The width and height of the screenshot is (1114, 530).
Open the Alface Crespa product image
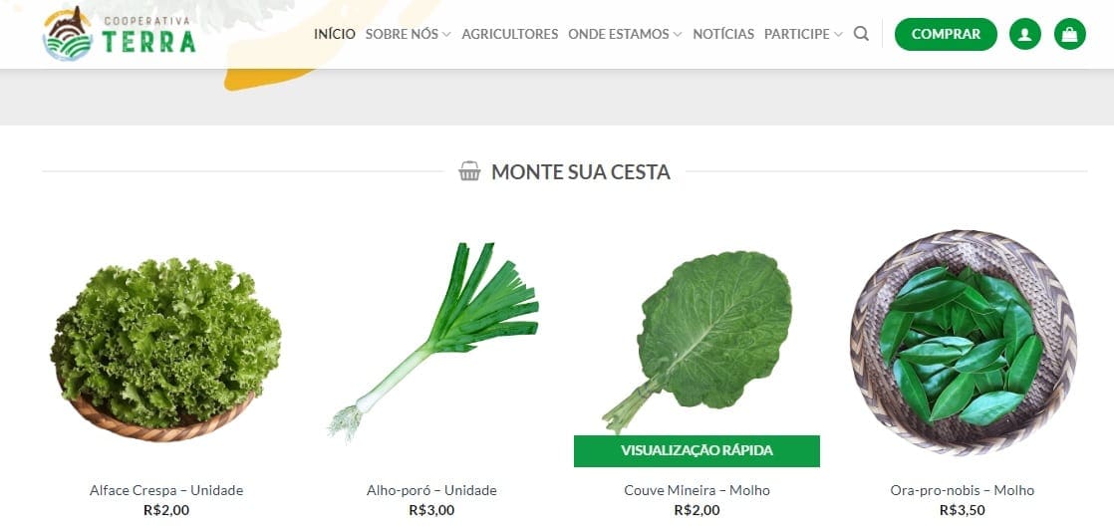pyautogui.click(x=166, y=350)
